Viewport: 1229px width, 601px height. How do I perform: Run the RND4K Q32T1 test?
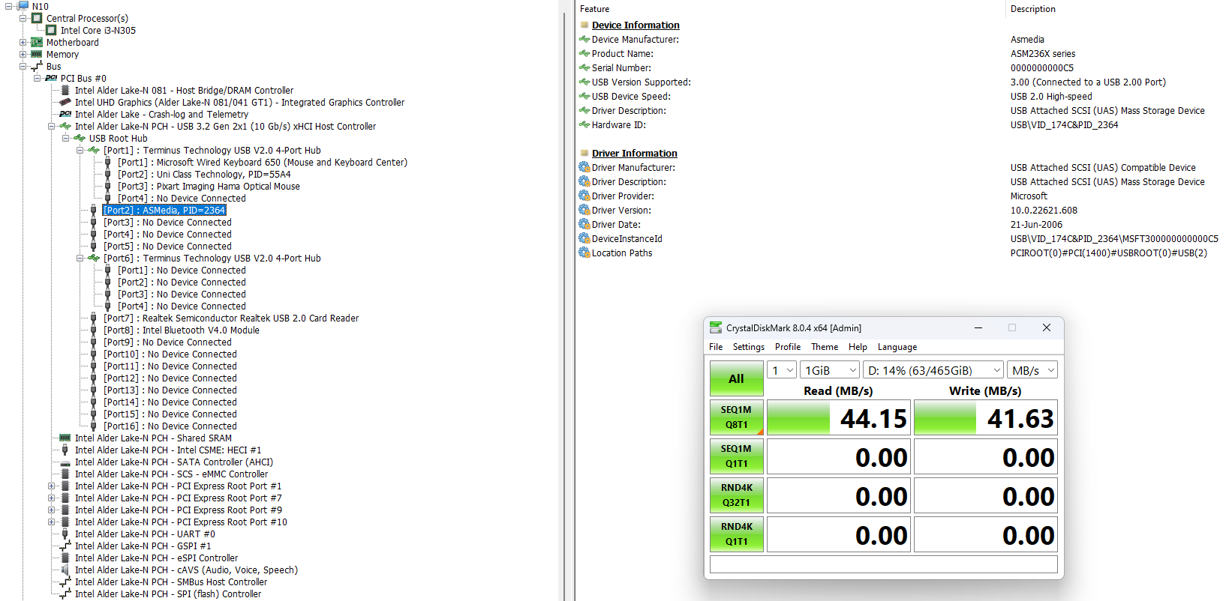click(737, 495)
